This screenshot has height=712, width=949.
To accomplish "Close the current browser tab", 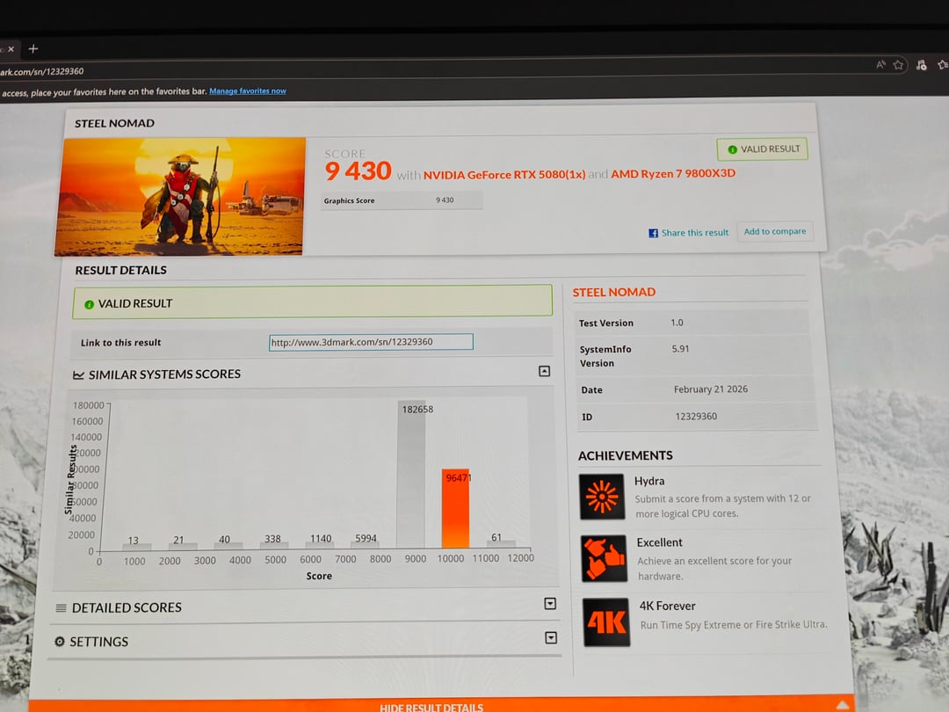I will coord(11,49).
